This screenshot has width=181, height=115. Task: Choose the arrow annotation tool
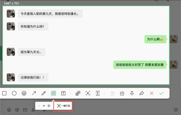click(x=34, y=93)
